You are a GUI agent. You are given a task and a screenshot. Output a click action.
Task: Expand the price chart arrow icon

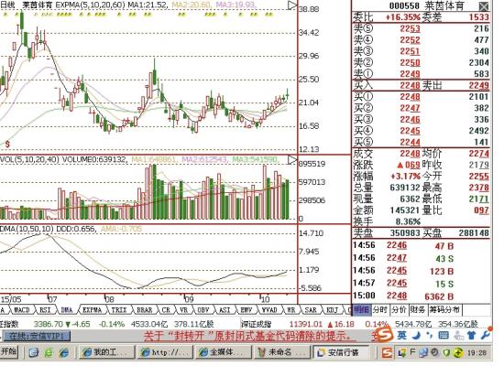click(x=291, y=5)
